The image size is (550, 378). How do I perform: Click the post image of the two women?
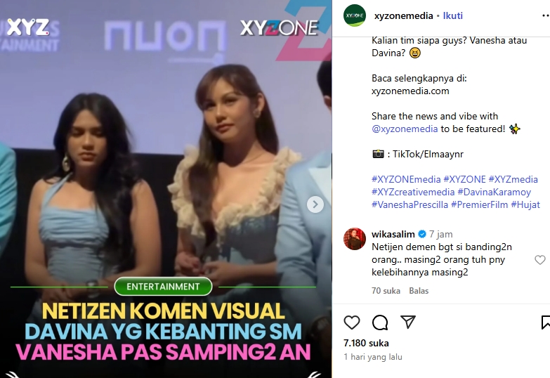click(x=166, y=189)
